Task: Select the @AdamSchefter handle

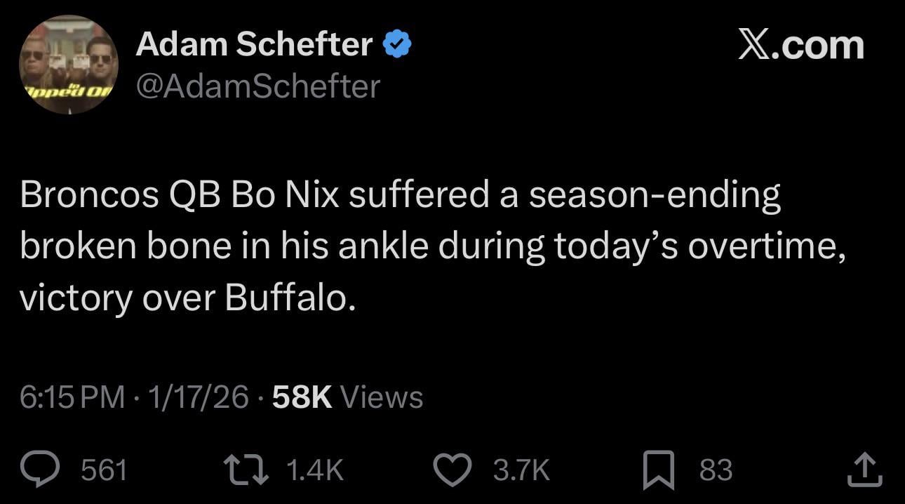Action: pyautogui.click(x=258, y=86)
